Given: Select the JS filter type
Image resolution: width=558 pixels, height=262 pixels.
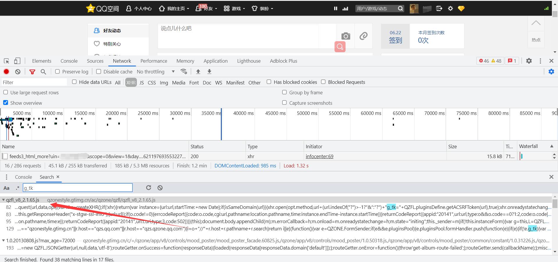Looking at the screenshot, I should (142, 82).
